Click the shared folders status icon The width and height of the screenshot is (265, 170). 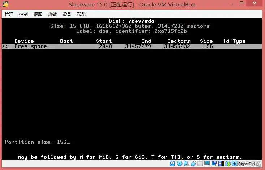click(x=200, y=164)
